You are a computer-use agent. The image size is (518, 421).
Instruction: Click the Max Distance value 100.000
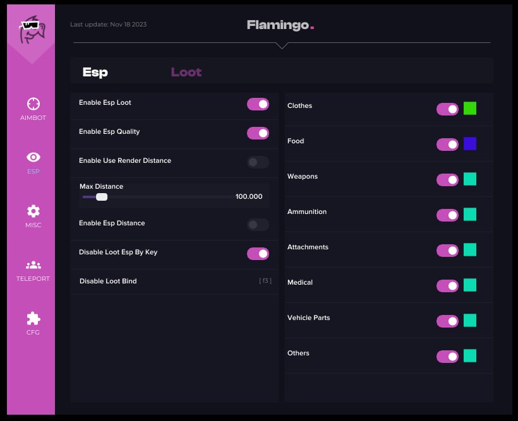249,196
